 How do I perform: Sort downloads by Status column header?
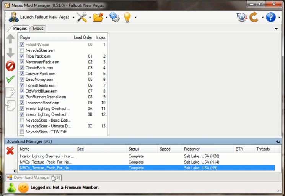click(142, 149)
